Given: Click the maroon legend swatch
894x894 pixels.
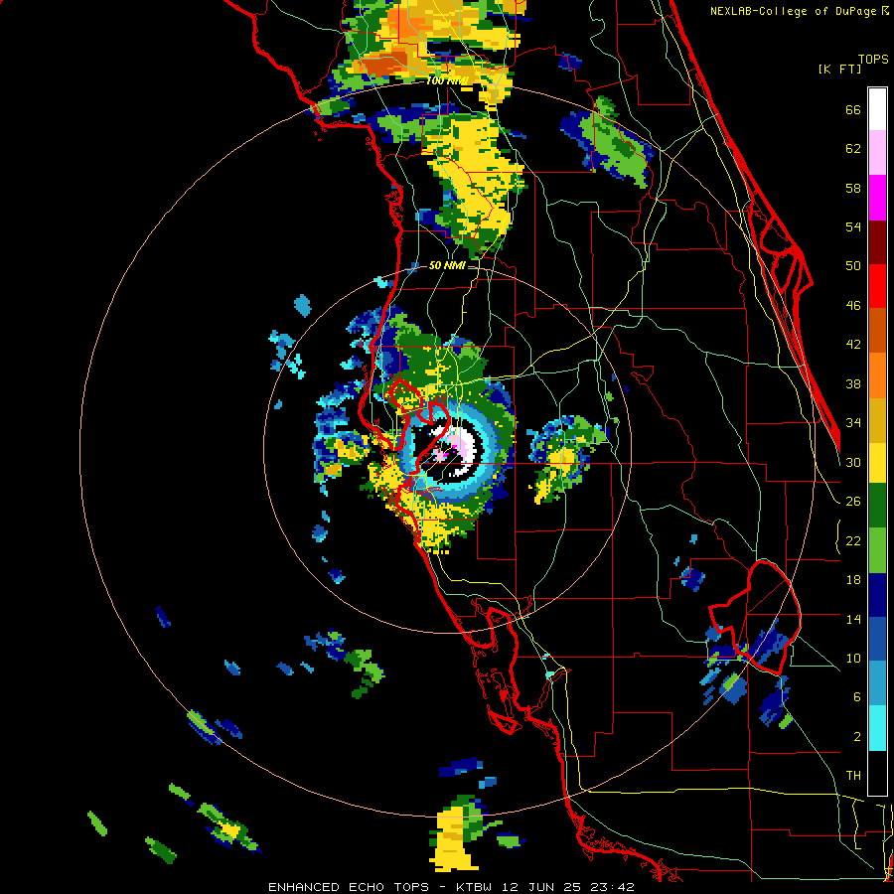Looking at the screenshot, I should tap(877, 241).
